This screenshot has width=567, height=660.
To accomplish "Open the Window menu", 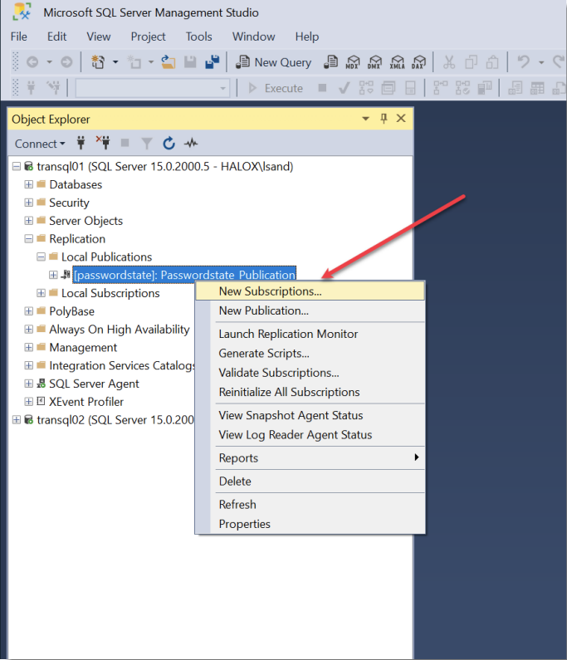I will pyautogui.click(x=254, y=37).
